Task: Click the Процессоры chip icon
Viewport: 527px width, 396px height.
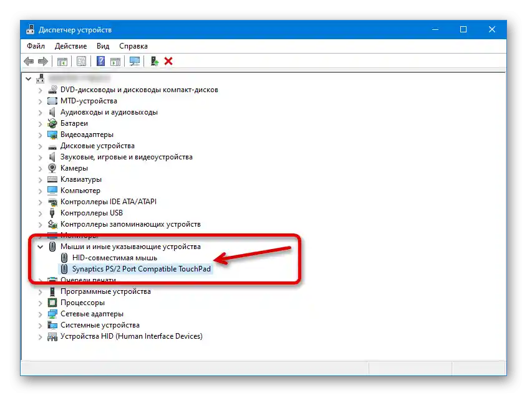Action: coord(52,303)
